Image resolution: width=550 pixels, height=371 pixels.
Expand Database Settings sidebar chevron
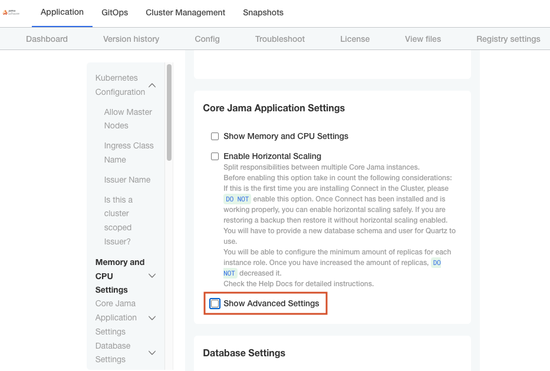(x=152, y=352)
